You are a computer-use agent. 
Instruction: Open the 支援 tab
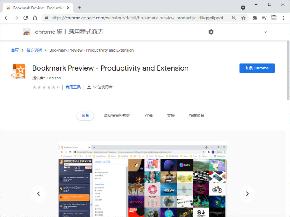click(x=171, y=115)
